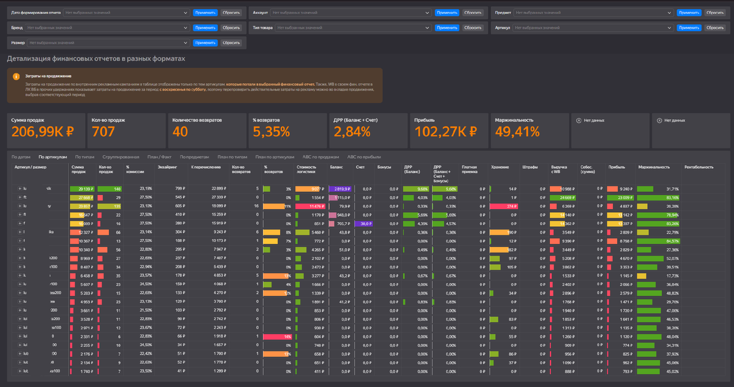Image resolution: width=734 pixels, height=387 pixels.
Task: Click the Рентабельность column header
Action: (700, 167)
